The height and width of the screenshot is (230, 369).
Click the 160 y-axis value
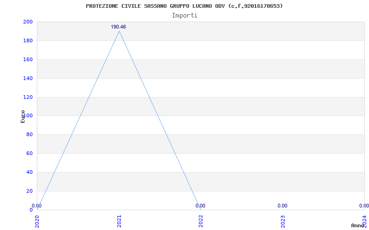pyautogui.click(x=28, y=59)
